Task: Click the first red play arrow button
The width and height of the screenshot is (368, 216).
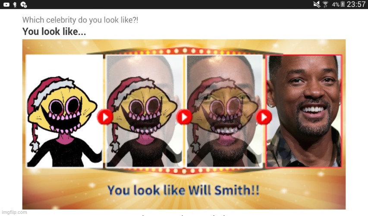Action: click(105, 117)
